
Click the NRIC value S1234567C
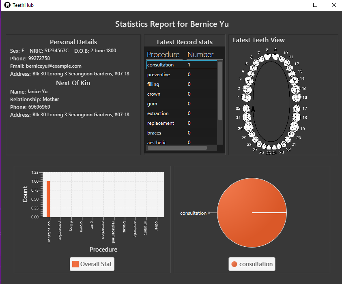point(56,51)
